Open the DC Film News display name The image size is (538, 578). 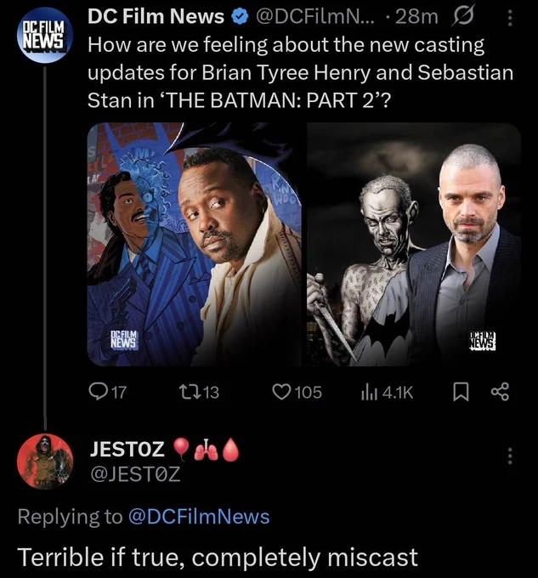pos(156,17)
